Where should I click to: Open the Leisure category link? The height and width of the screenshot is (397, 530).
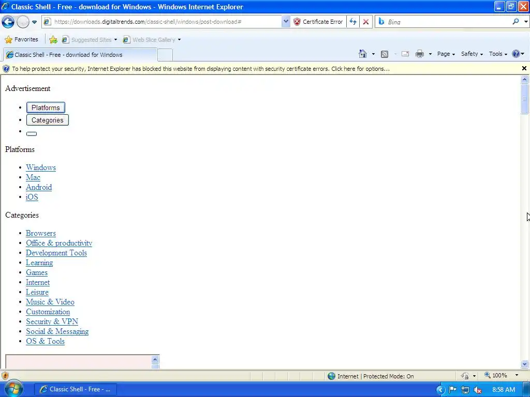[37, 292]
